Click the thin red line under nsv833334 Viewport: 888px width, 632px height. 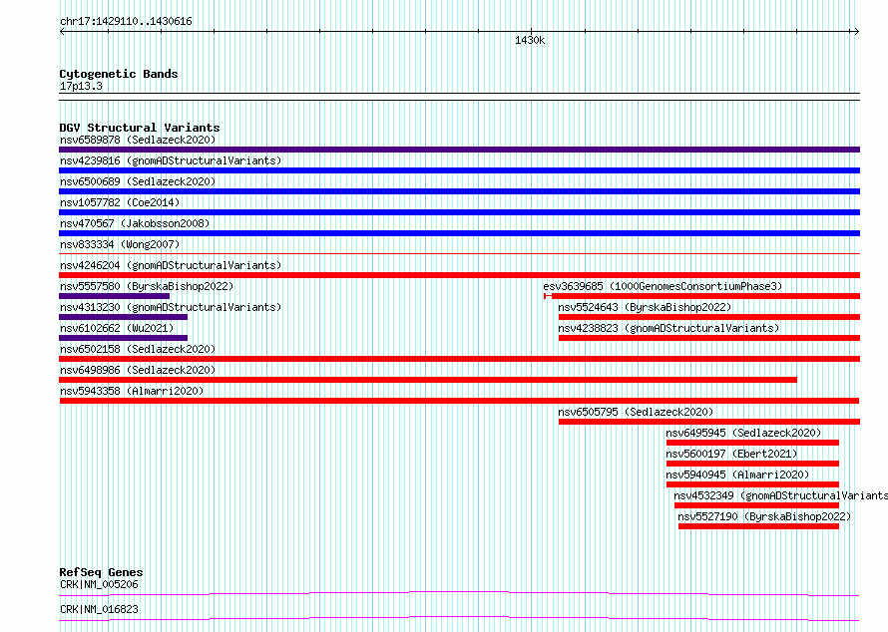(x=459, y=253)
